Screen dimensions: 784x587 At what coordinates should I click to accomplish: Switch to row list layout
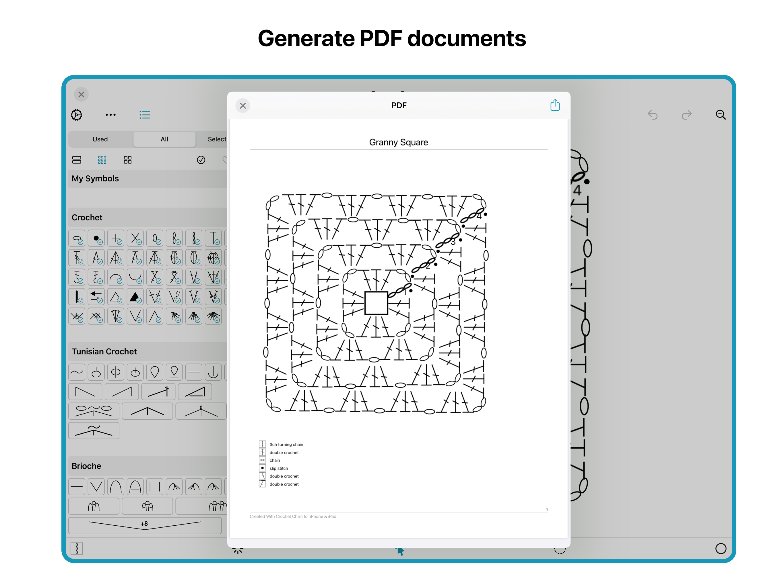[x=77, y=160]
